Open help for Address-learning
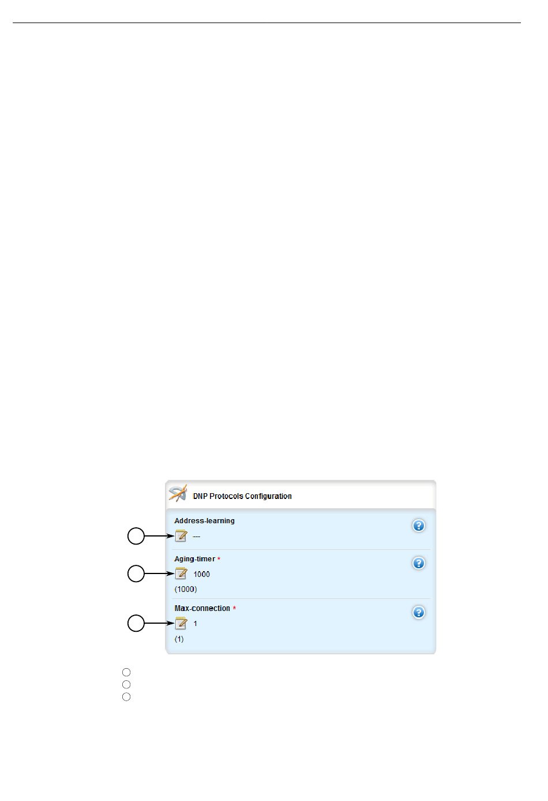Viewport: 548px width, 801px height. coord(419,526)
